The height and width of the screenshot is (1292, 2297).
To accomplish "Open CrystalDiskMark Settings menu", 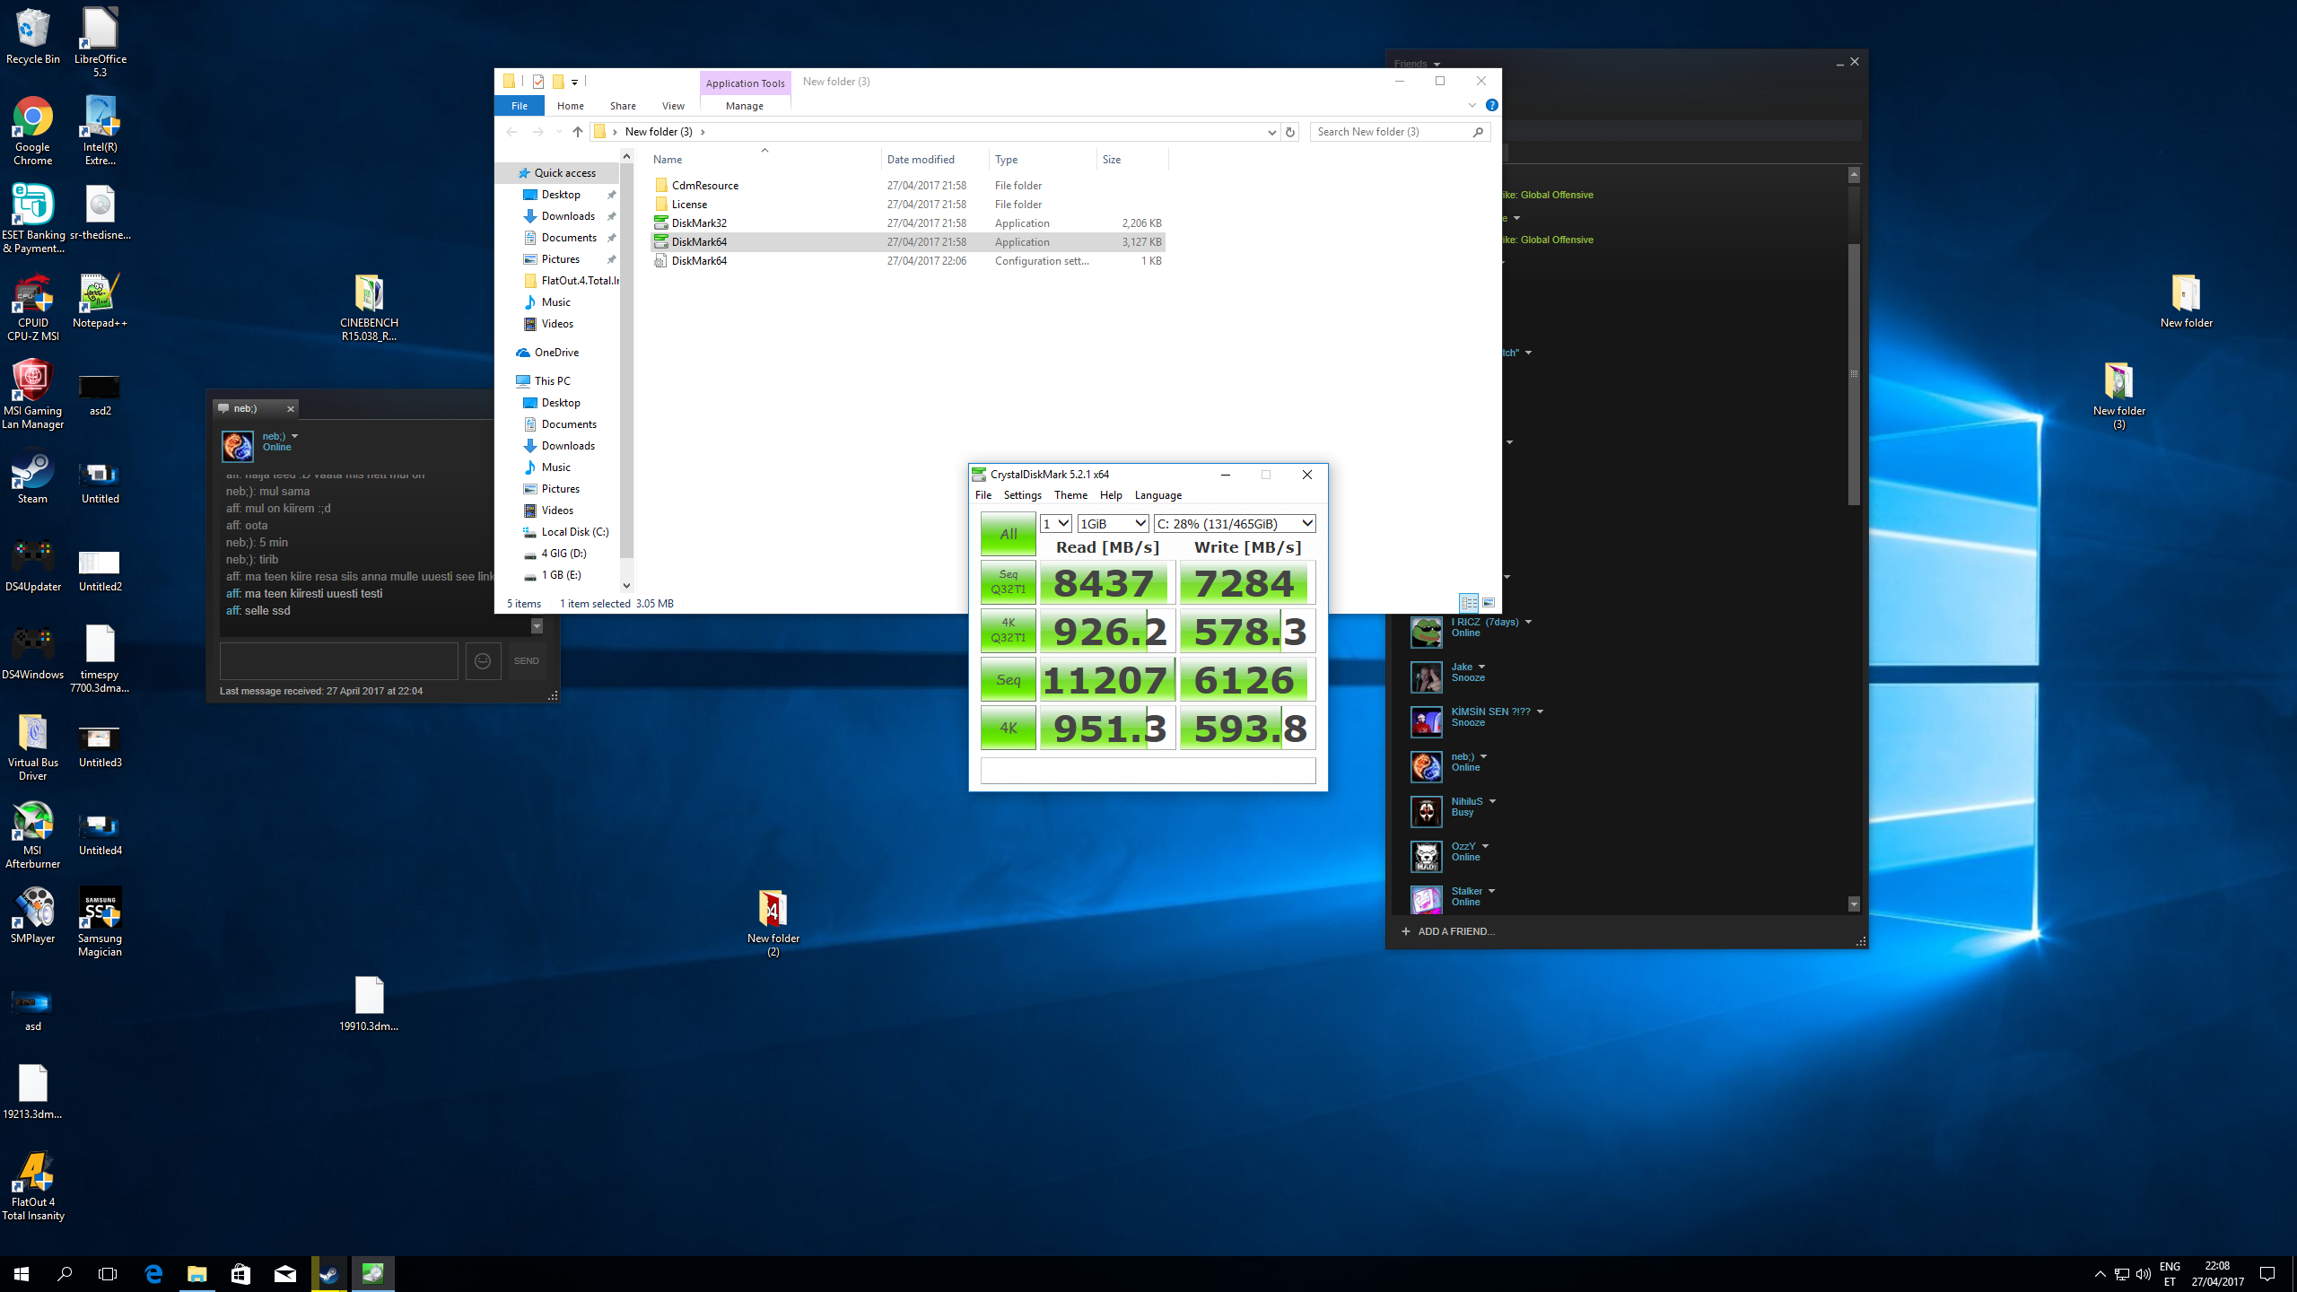I will coord(1023,495).
